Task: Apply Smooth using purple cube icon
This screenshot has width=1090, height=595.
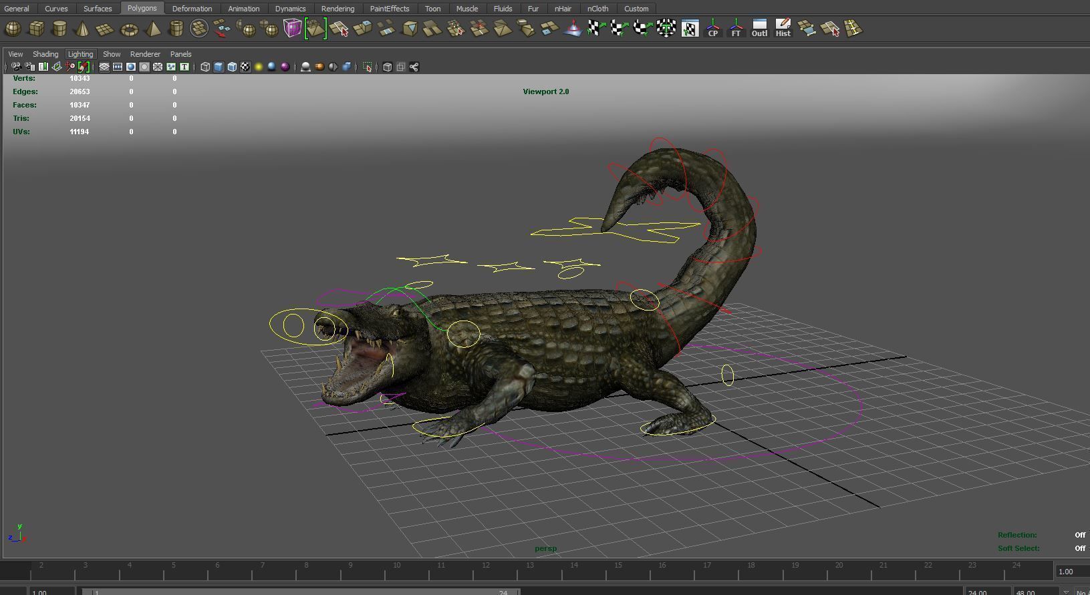Action: point(293,29)
